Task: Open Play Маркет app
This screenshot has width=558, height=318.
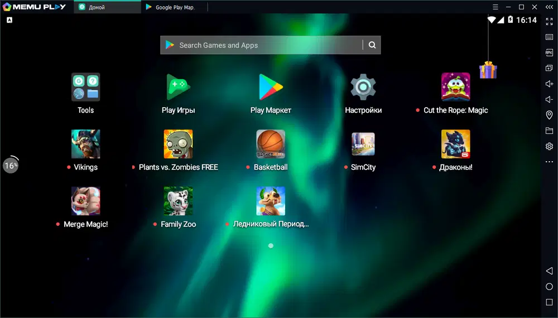Action: pyautogui.click(x=271, y=87)
